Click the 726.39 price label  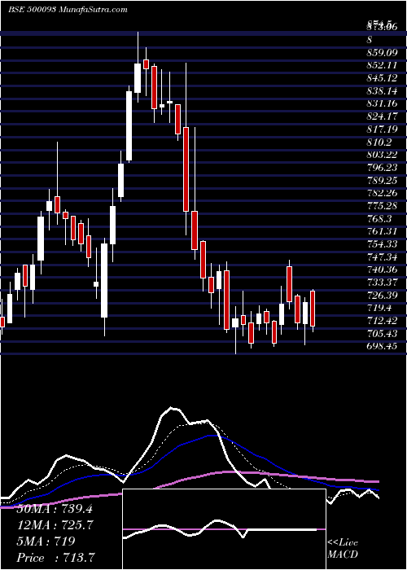point(382,295)
